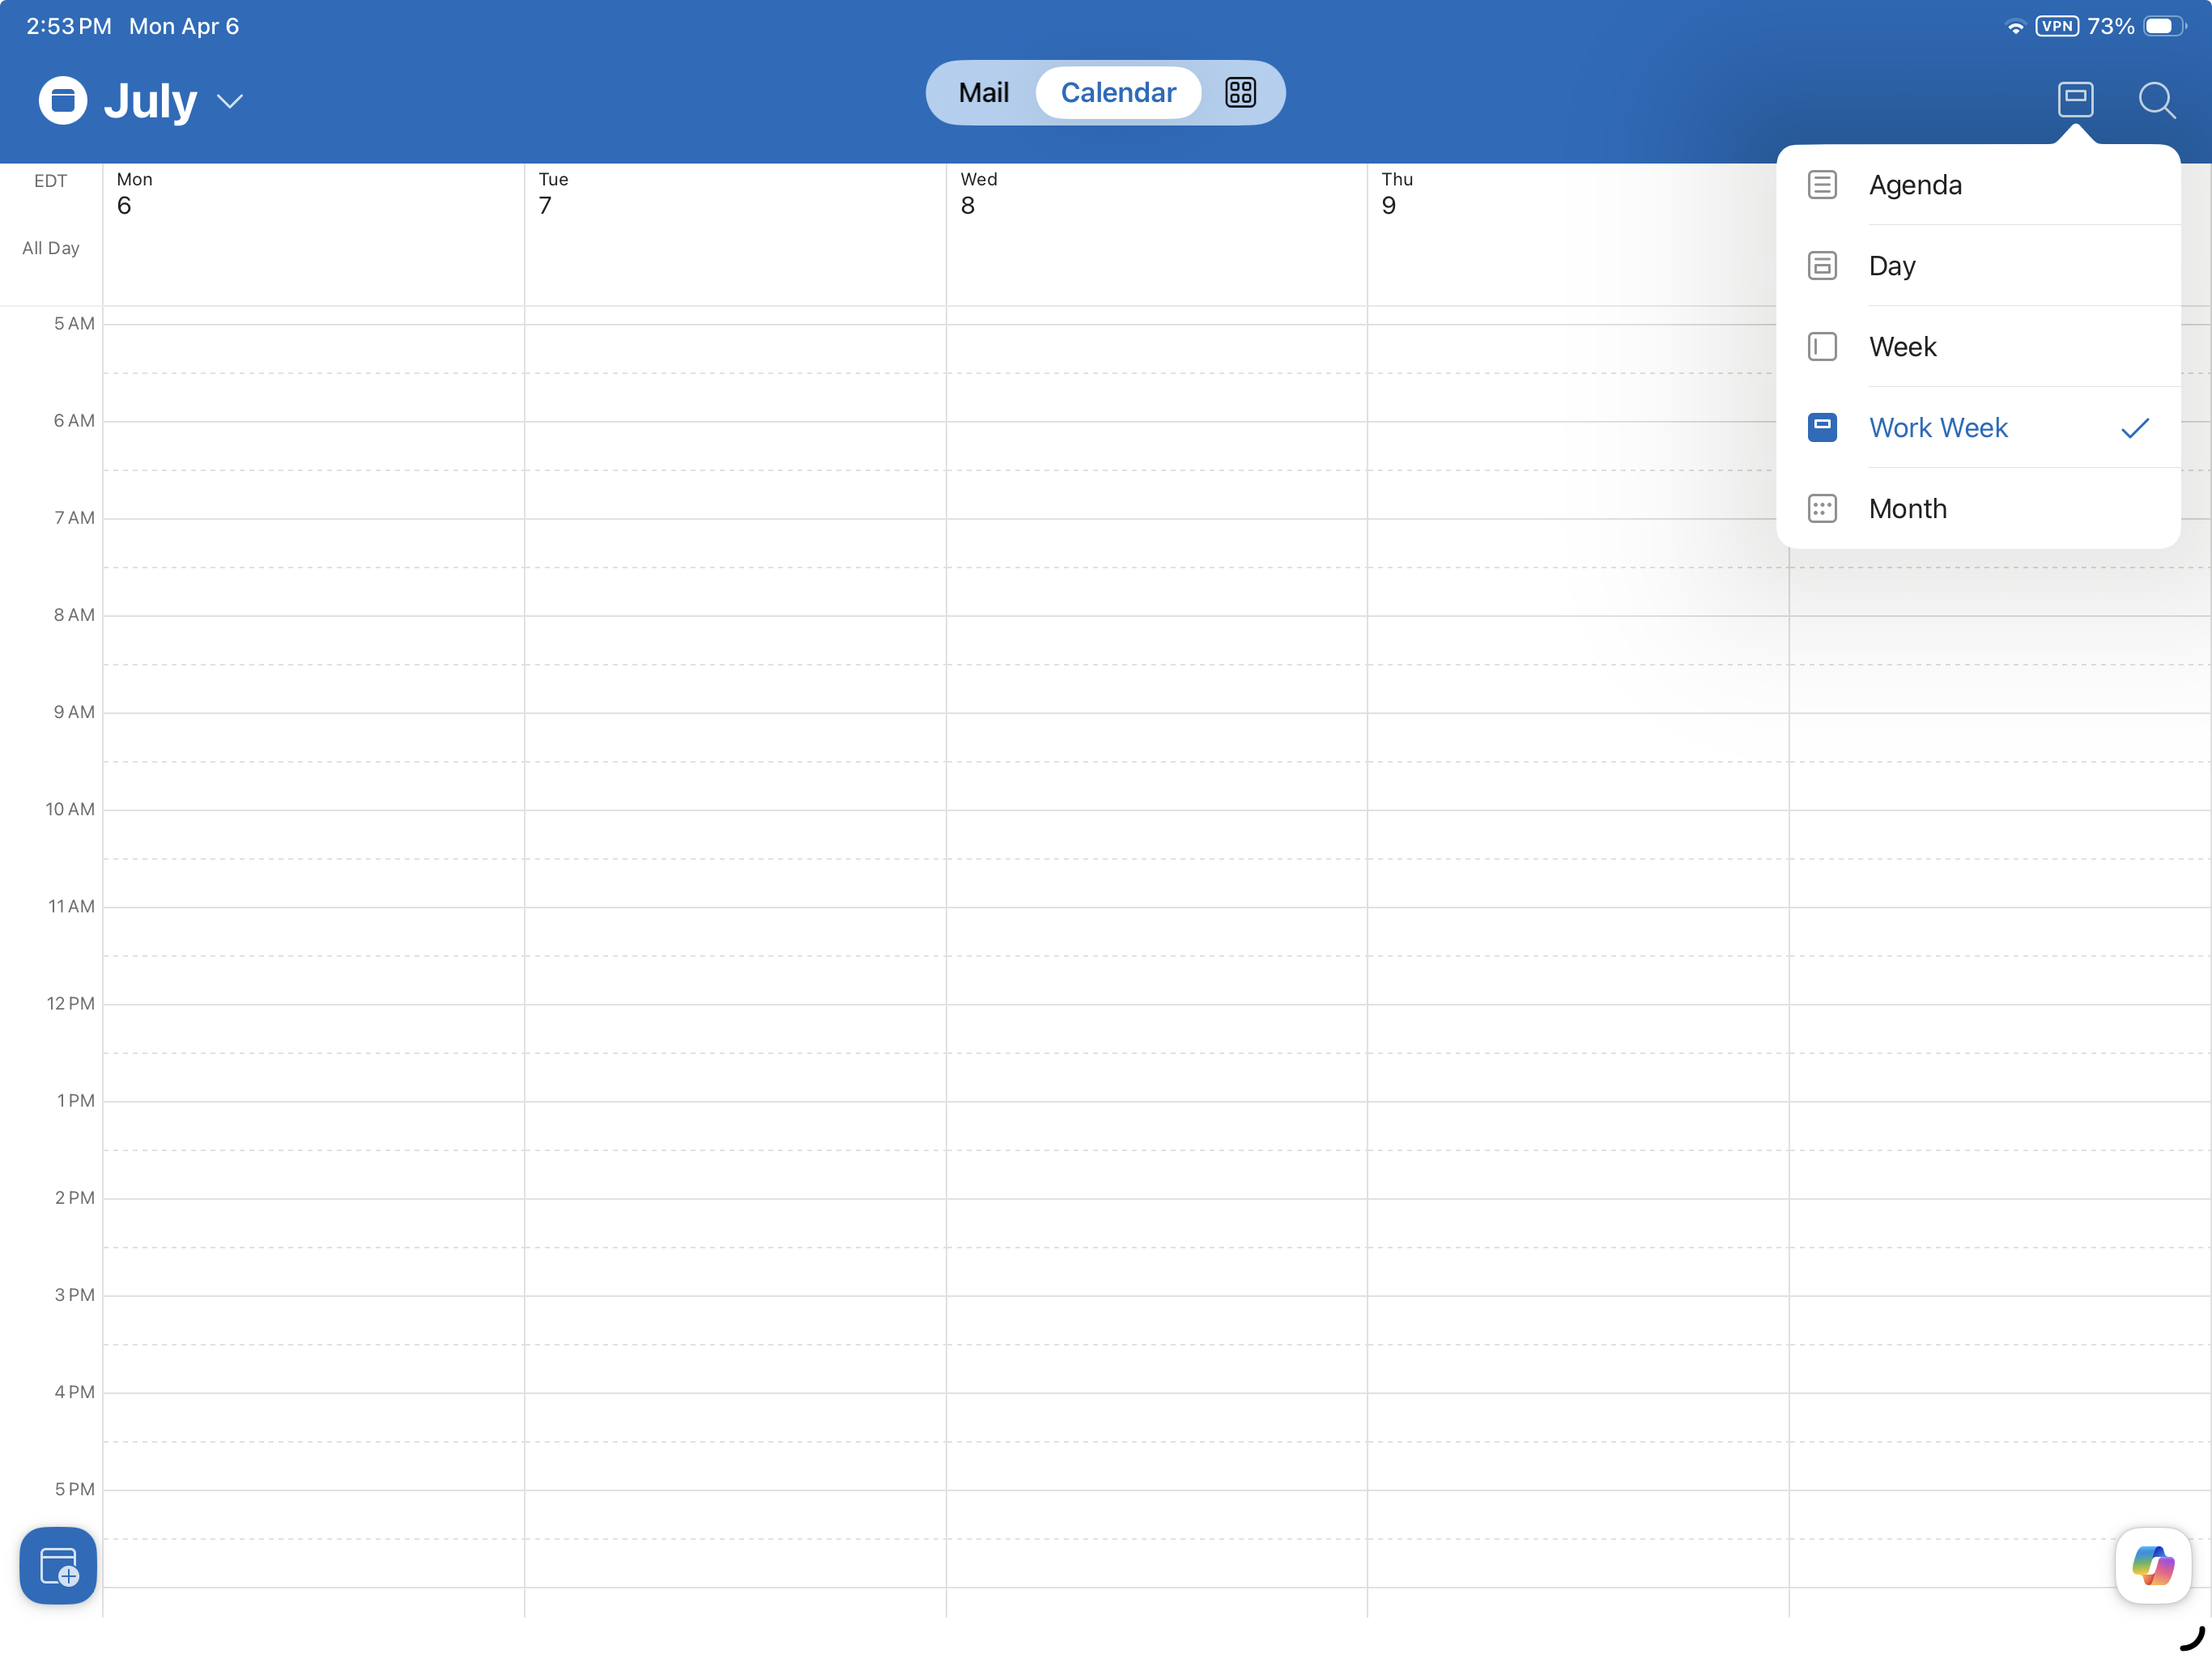
Task: Select Agenda from the view menu
Action: pyautogui.click(x=1915, y=185)
